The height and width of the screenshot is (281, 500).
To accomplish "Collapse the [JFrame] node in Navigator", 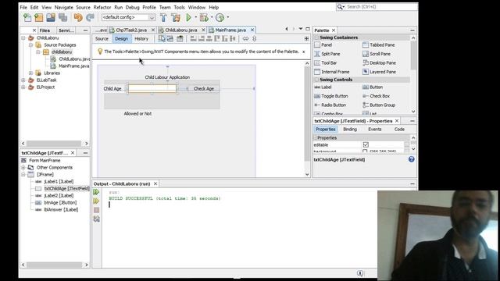I will (23, 175).
